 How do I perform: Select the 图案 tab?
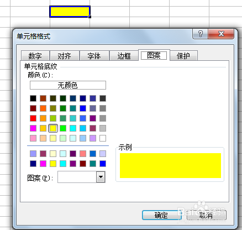[x=154, y=55]
